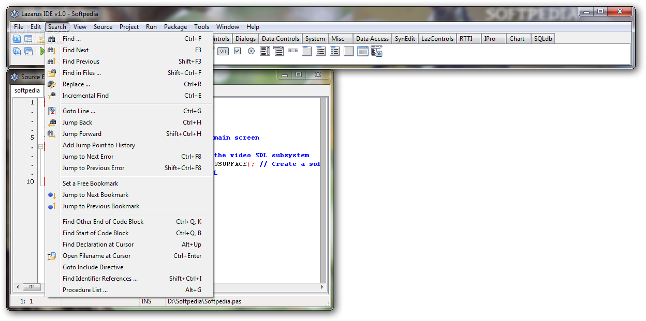Pick the TFrame palette component
This screenshot has width=646, height=321.
click(x=363, y=51)
